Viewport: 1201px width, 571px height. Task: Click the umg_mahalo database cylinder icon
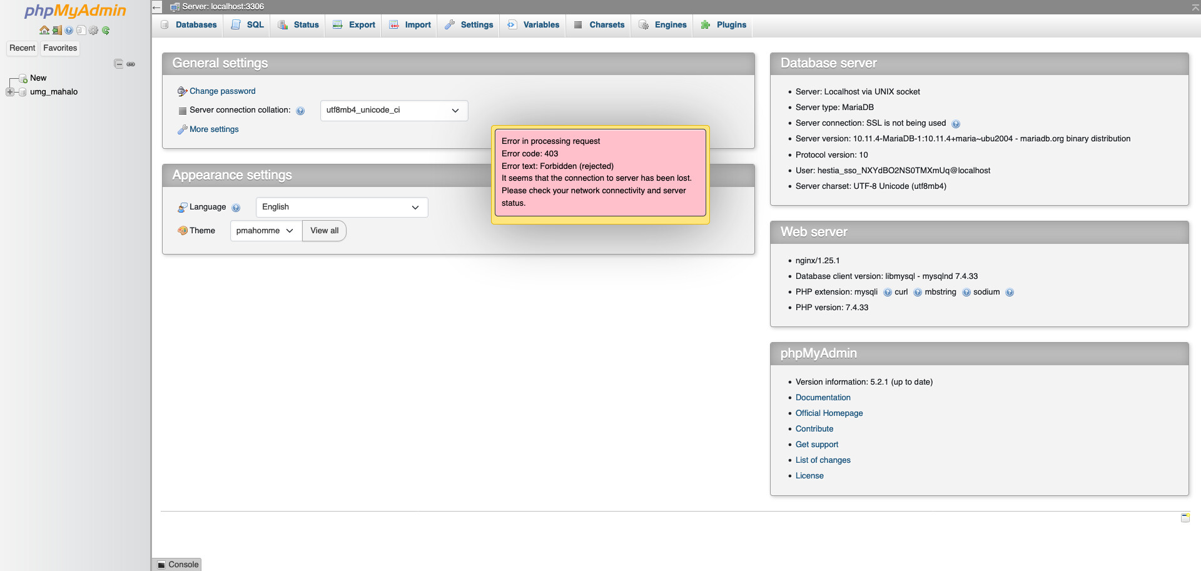click(x=23, y=92)
